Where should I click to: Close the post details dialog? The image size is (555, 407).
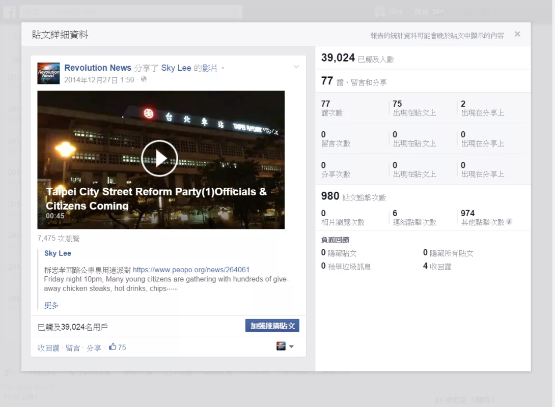(517, 34)
